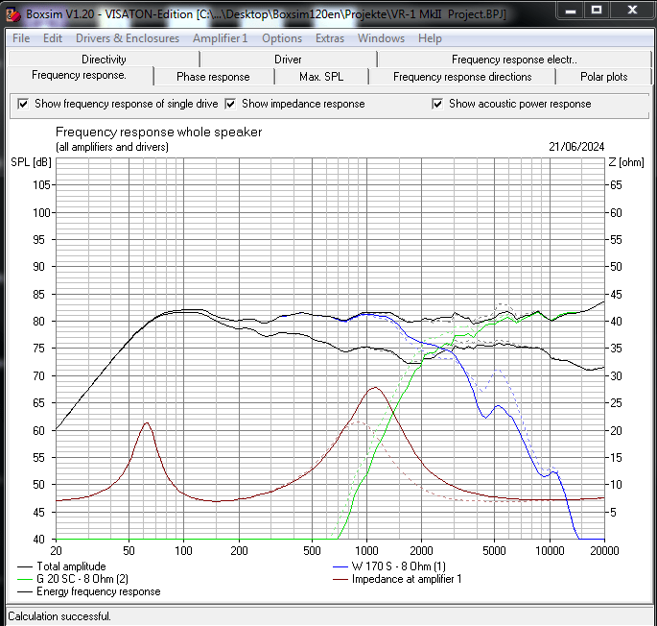Image resolution: width=657 pixels, height=626 pixels.
Task: Switch to Phase response tab
Action: tap(213, 77)
